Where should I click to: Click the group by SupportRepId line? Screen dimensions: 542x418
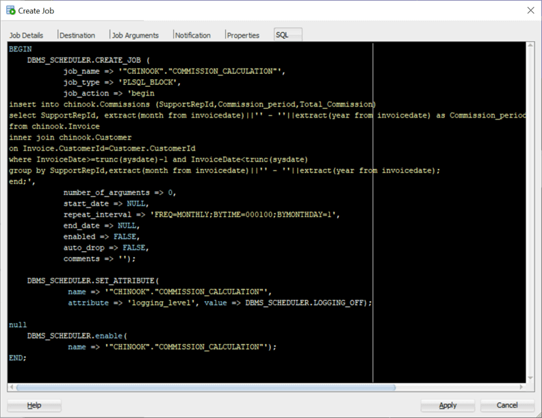[x=224, y=170]
